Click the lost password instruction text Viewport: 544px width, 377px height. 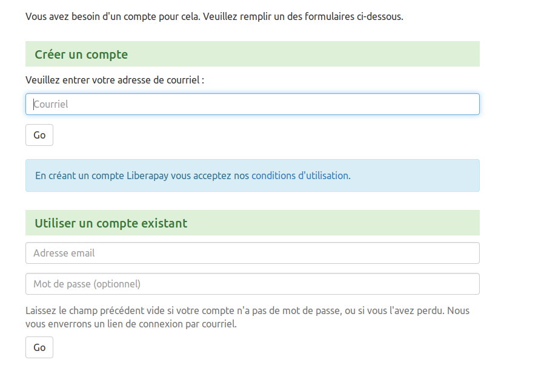click(251, 317)
